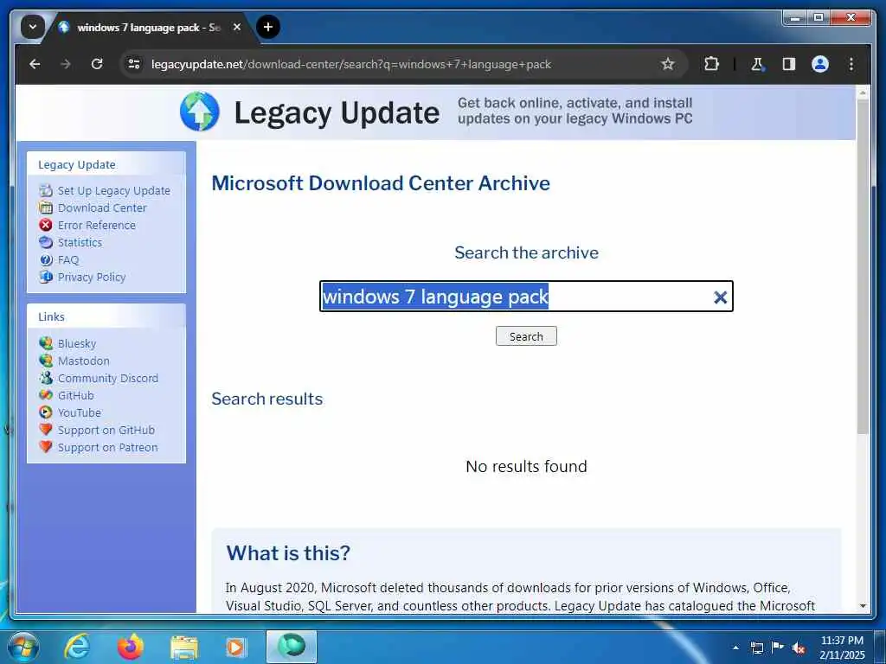Click the Download Center folder icon
Viewport: 886px width, 664px height.
tap(46, 207)
